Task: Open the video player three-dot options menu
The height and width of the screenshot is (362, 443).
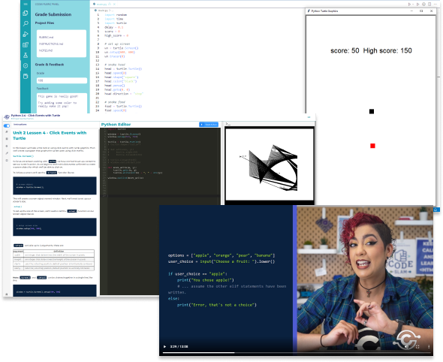Action: (x=429, y=346)
